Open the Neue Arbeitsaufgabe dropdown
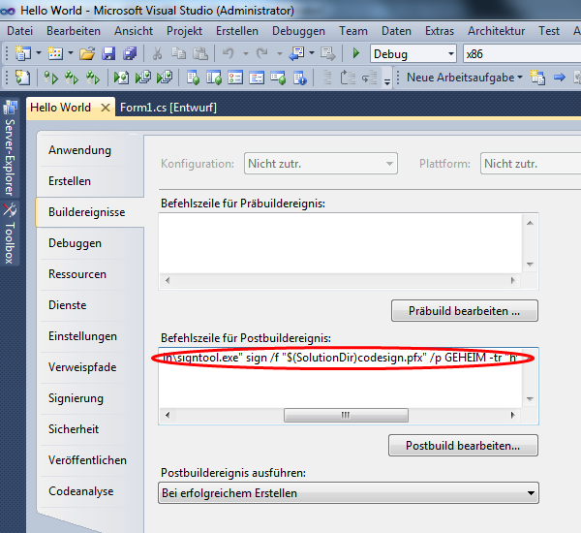 [464, 78]
